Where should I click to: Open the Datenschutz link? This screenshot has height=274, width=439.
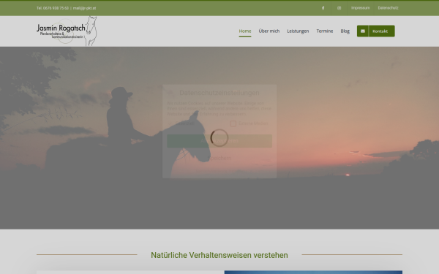click(388, 8)
